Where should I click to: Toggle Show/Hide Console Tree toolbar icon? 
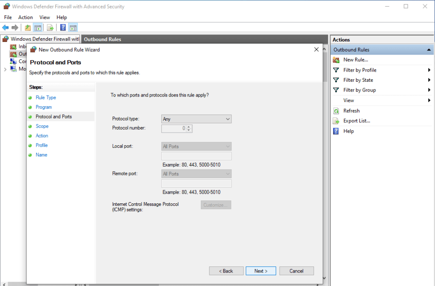[x=38, y=28]
